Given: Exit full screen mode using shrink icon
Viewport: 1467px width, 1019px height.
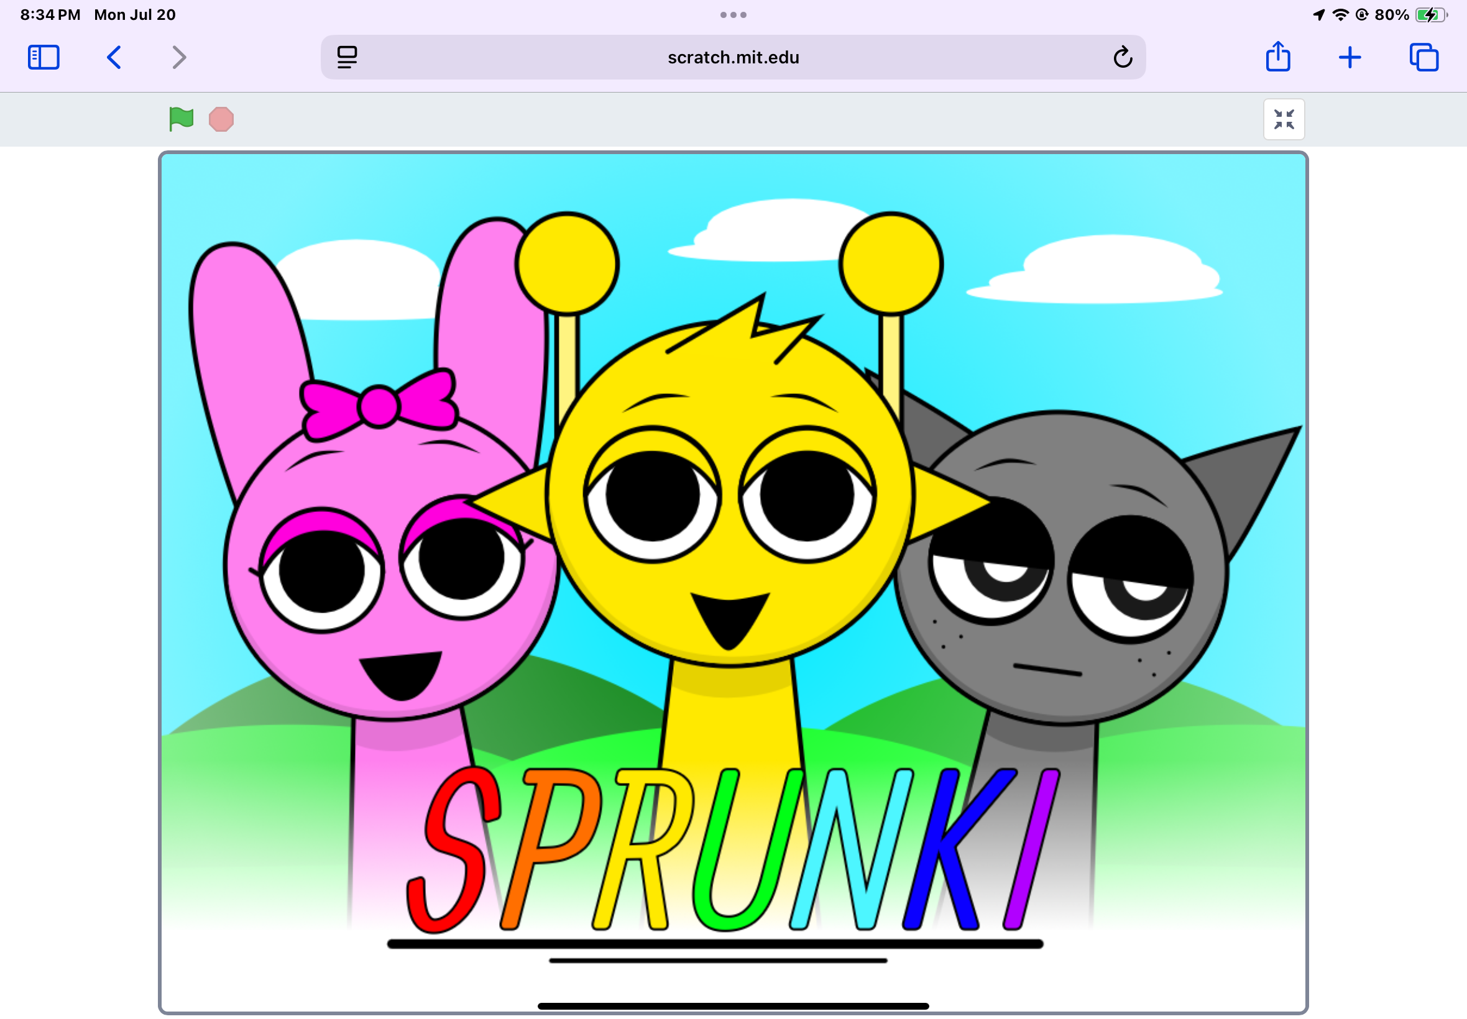Looking at the screenshot, I should pyautogui.click(x=1284, y=119).
